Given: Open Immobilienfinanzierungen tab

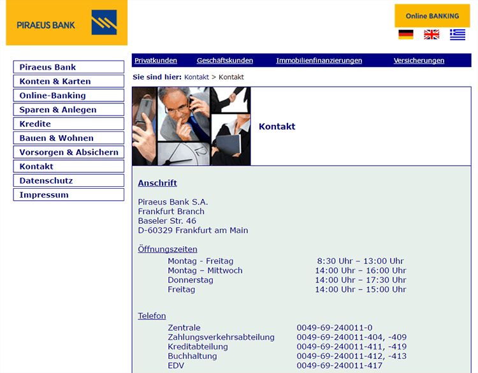Looking at the screenshot, I should click(319, 61).
